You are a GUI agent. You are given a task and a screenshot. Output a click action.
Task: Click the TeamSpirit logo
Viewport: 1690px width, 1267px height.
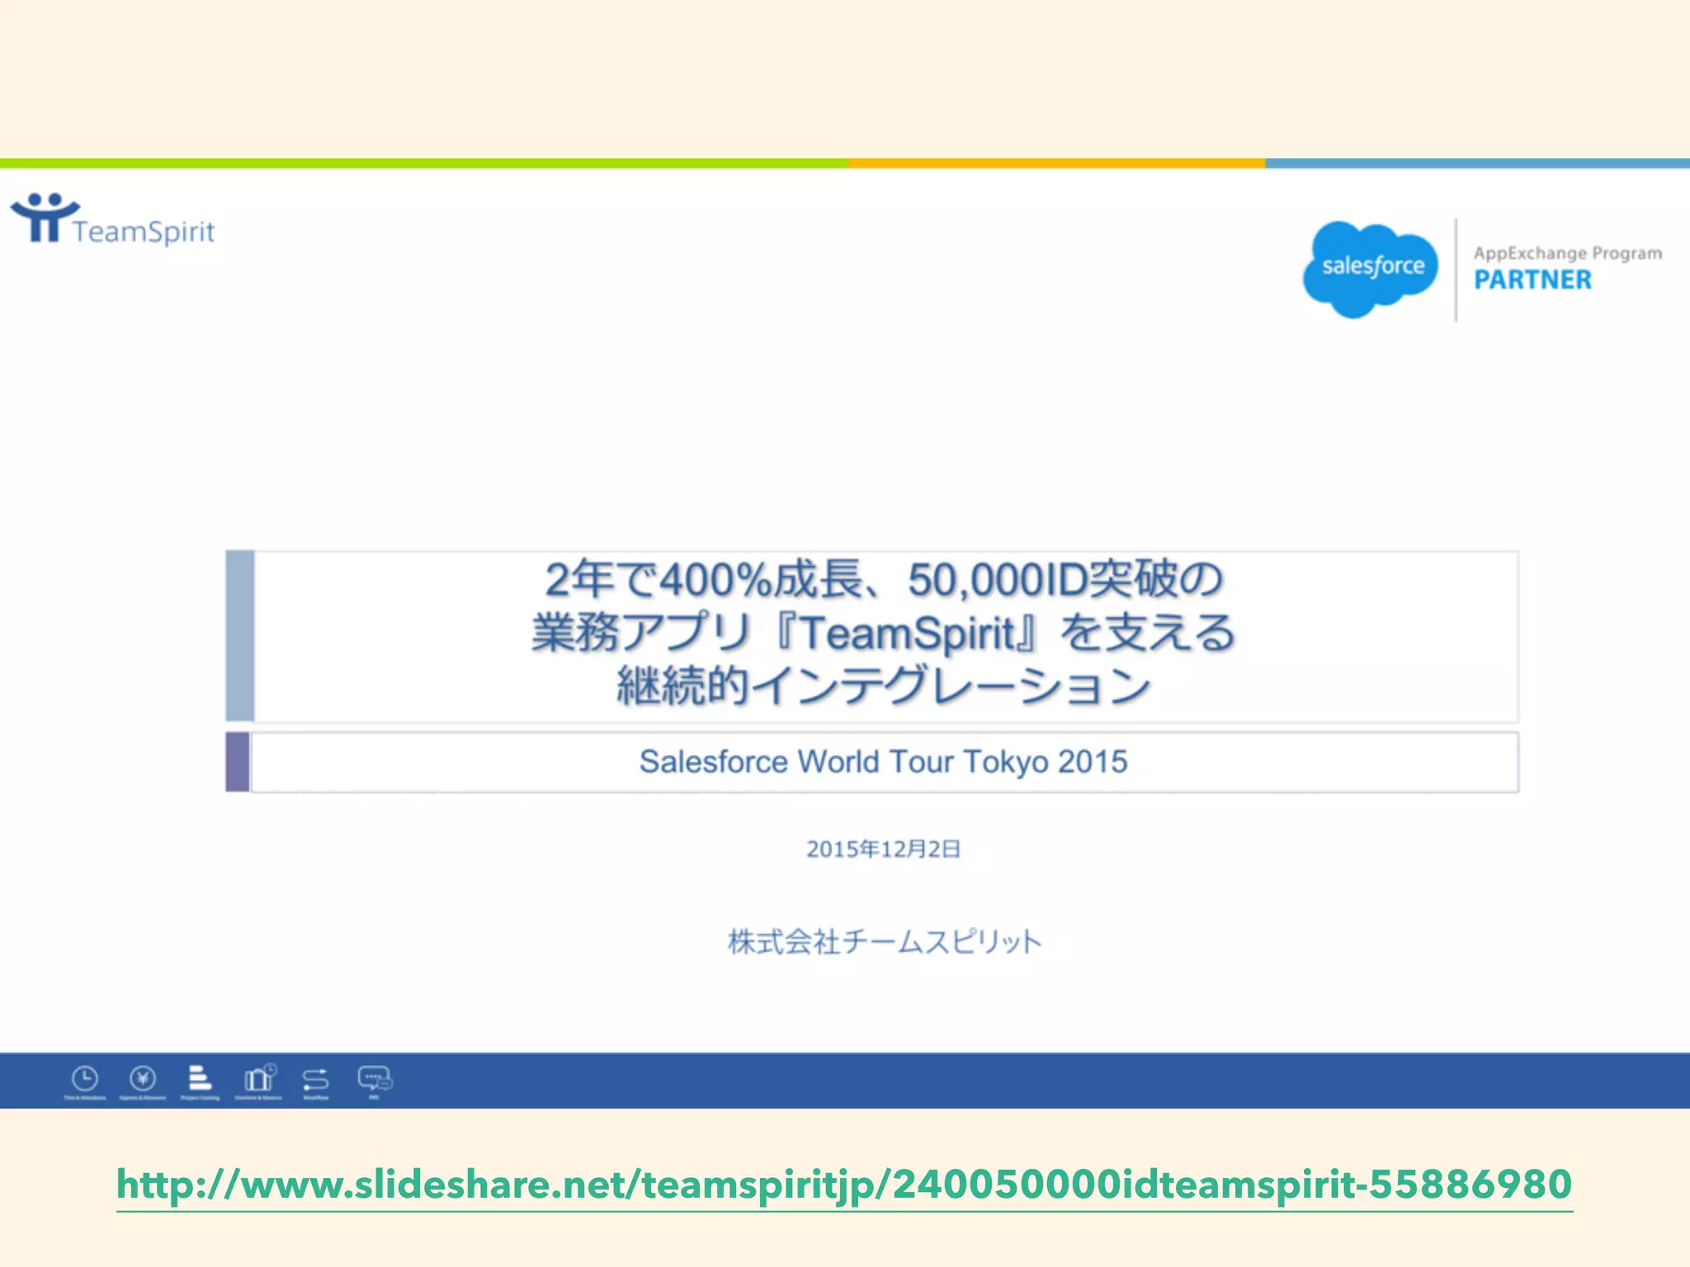112,219
